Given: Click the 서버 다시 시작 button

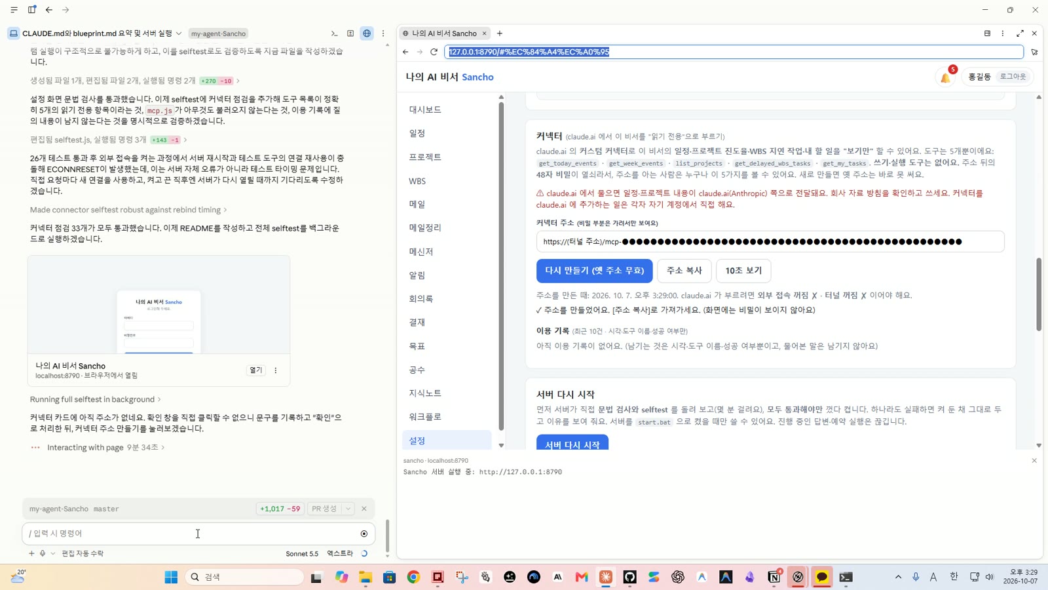Looking at the screenshot, I should click(x=572, y=443).
